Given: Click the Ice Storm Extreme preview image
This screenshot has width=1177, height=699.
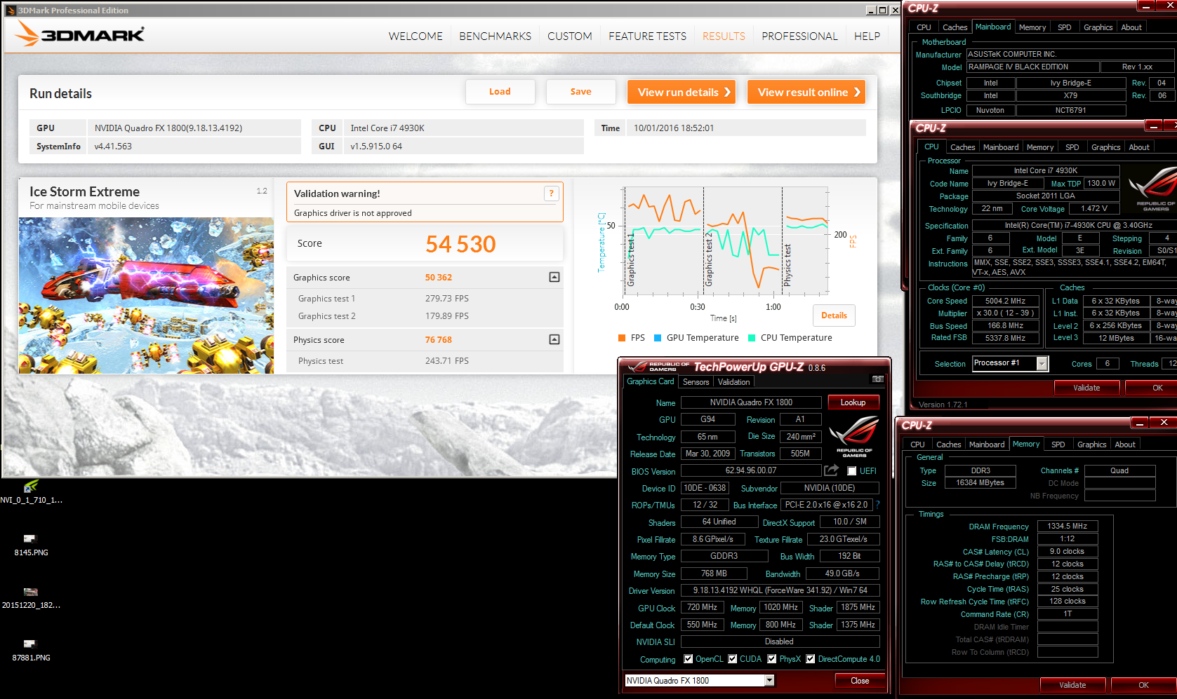Looking at the screenshot, I should (x=146, y=295).
